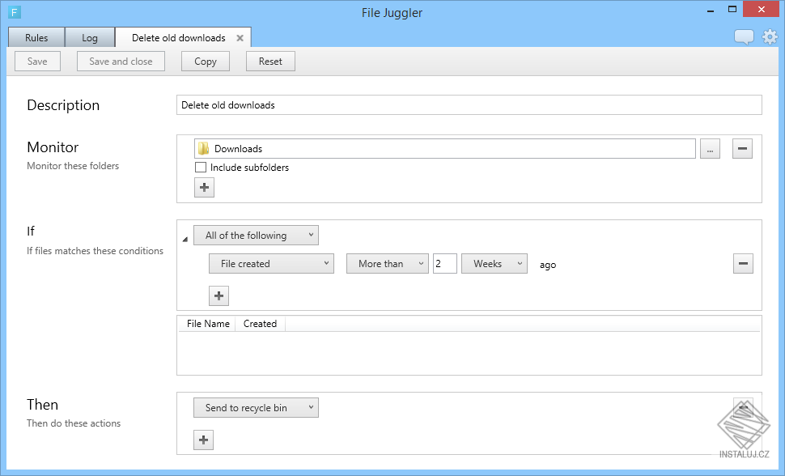Viewport: 785px width, 476px height.
Task: Click the Save button
Action: point(37,62)
